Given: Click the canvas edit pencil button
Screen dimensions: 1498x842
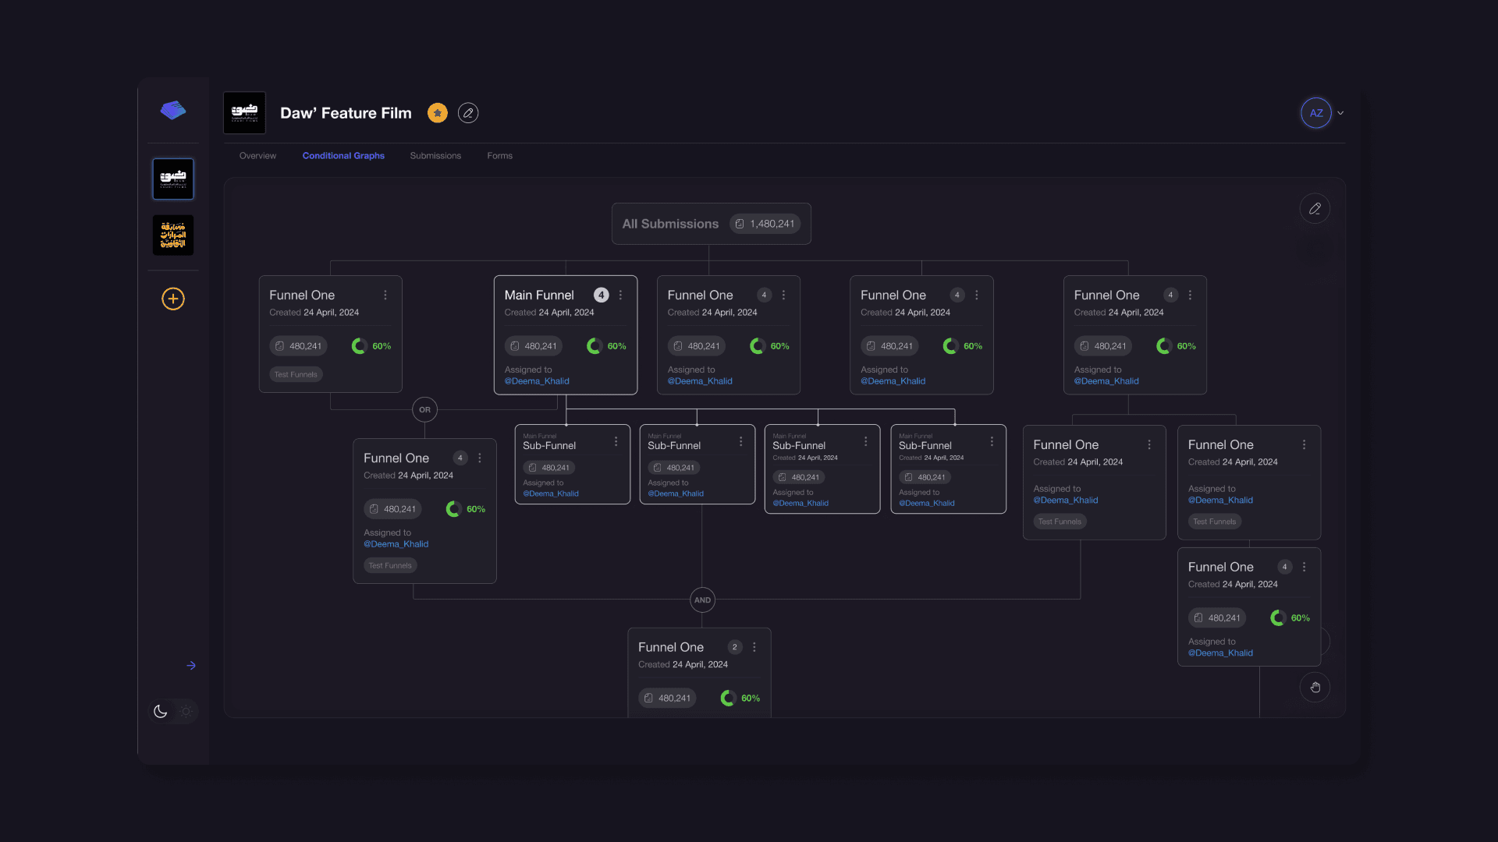Looking at the screenshot, I should (x=1315, y=208).
